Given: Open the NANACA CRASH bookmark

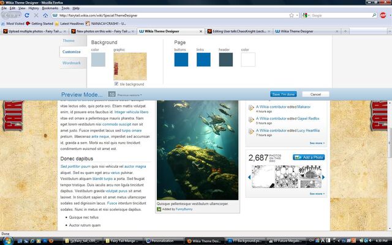Looking at the screenshot, I should click(106, 23).
